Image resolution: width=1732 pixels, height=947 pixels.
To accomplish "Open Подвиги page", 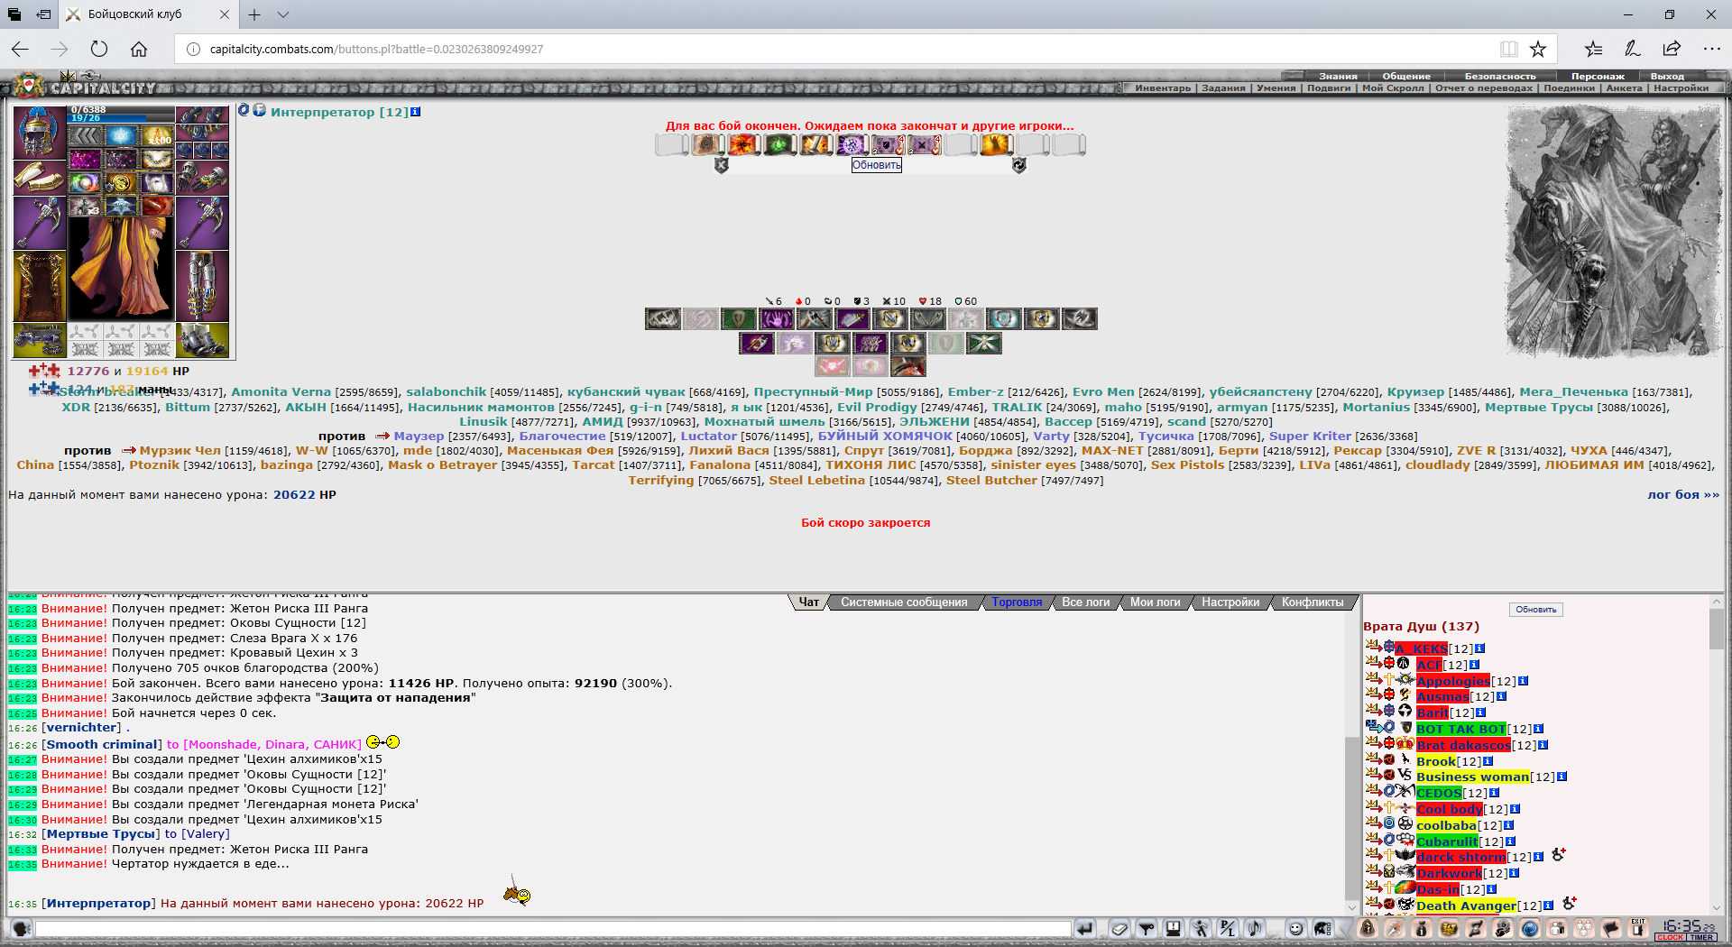I will coord(1329,88).
